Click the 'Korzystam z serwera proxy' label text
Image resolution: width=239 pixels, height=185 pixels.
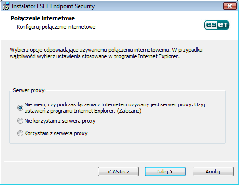[56, 133]
